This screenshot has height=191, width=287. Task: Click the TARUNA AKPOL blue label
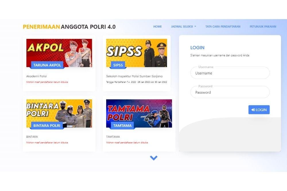47,65
